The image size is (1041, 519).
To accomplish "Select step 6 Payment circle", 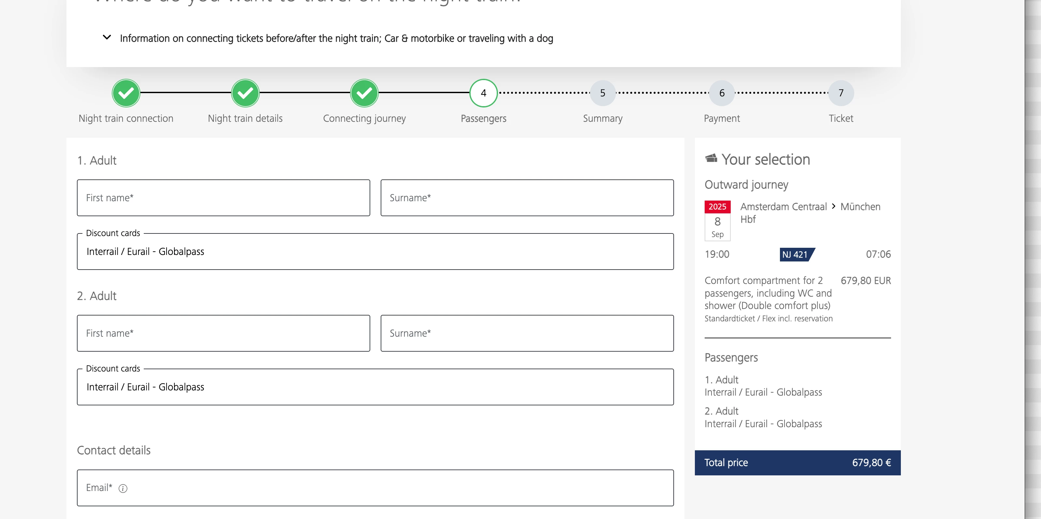I will click(x=722, y=93).
